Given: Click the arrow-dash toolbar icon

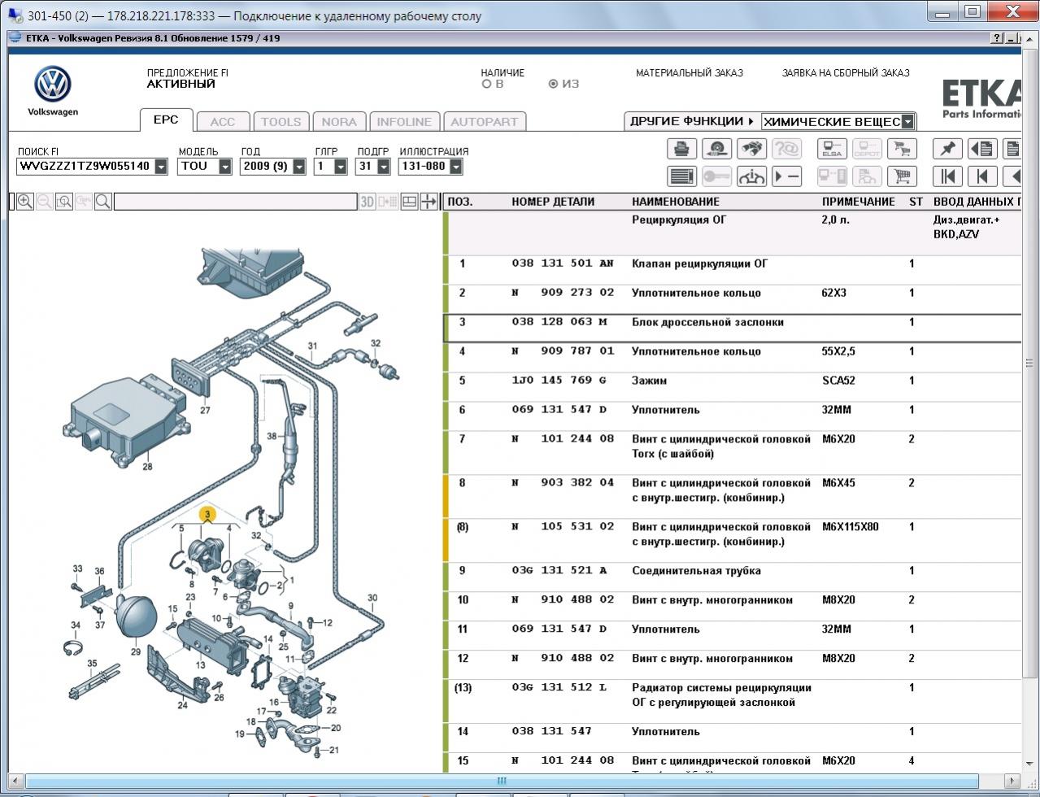Looking at the screenshot, I should coord(786,176).
